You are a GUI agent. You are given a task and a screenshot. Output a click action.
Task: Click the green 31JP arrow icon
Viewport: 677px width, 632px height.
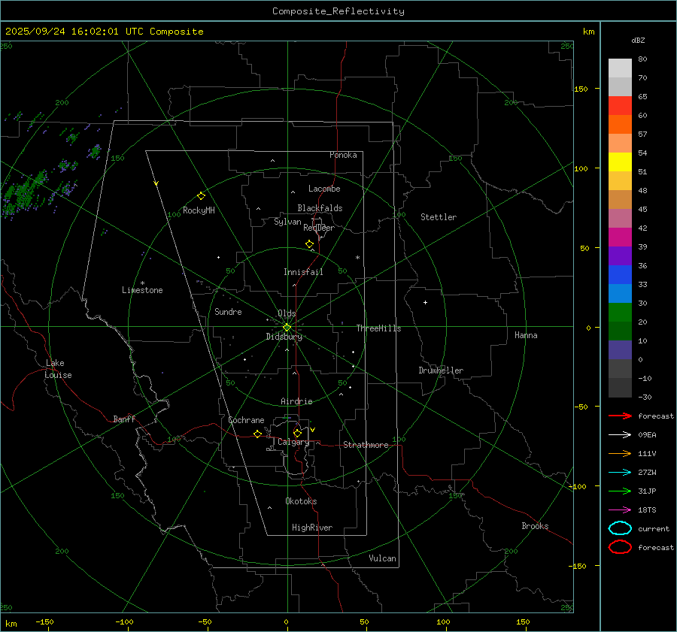(619, 491)
